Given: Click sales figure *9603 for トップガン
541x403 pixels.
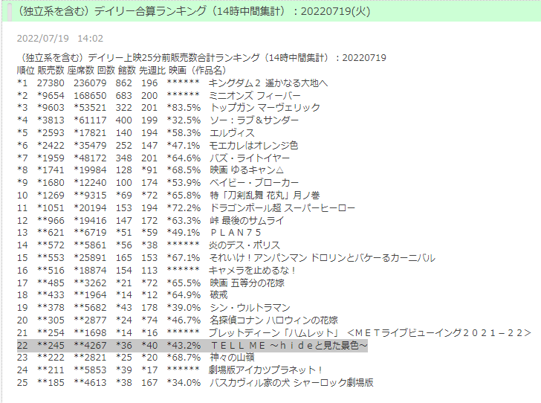Looking at the screenshot, I should [x=51, y=108].
